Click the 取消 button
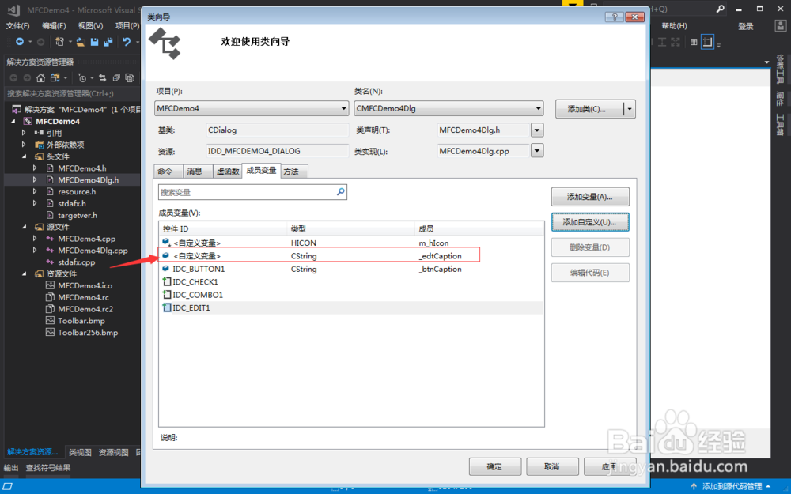 coord(552,467)
